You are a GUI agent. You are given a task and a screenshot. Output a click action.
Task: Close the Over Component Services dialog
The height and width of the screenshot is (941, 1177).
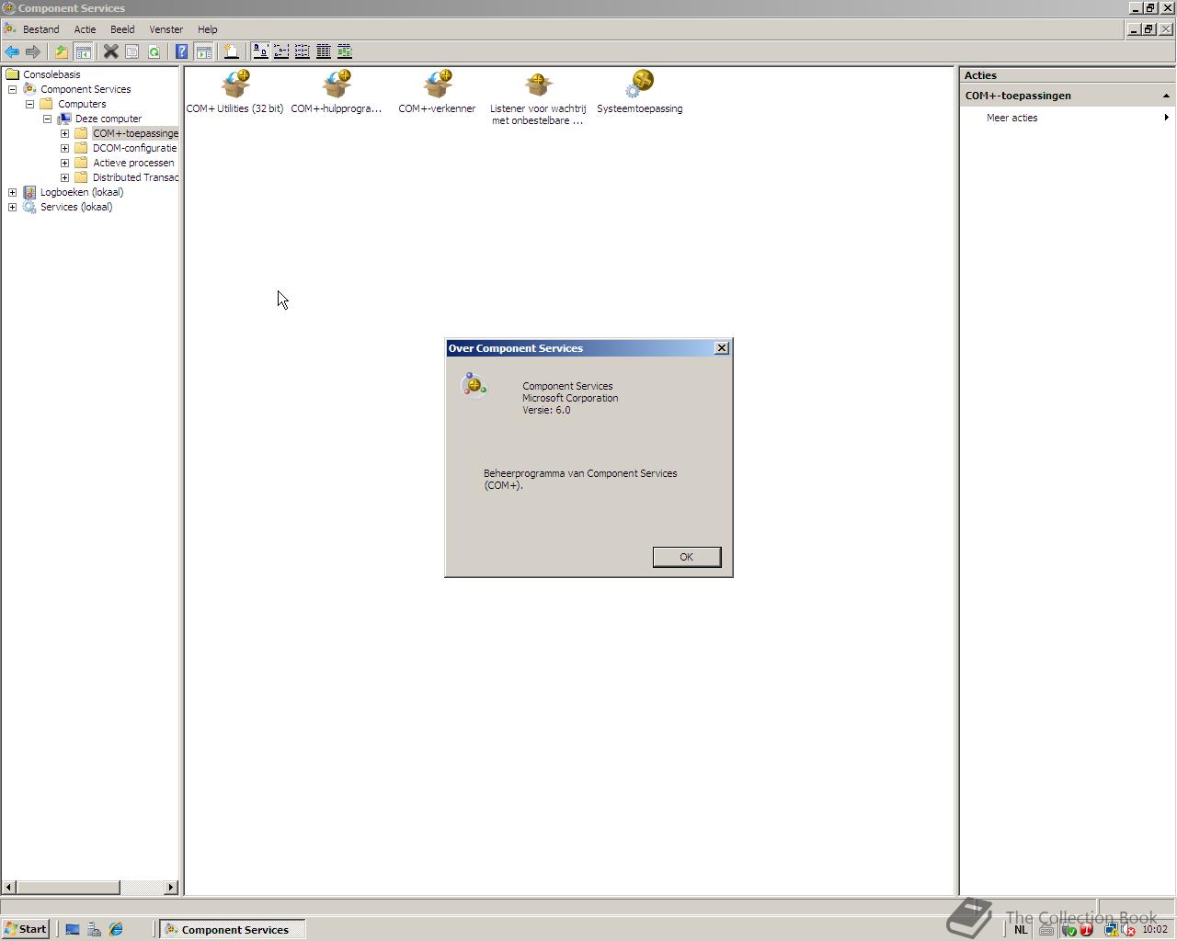point(722,348)
